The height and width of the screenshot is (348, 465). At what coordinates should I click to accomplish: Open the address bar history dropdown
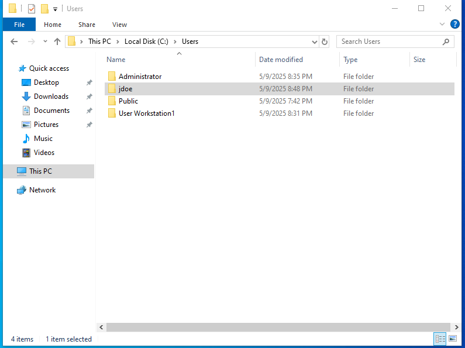click(x=315, y=42)
